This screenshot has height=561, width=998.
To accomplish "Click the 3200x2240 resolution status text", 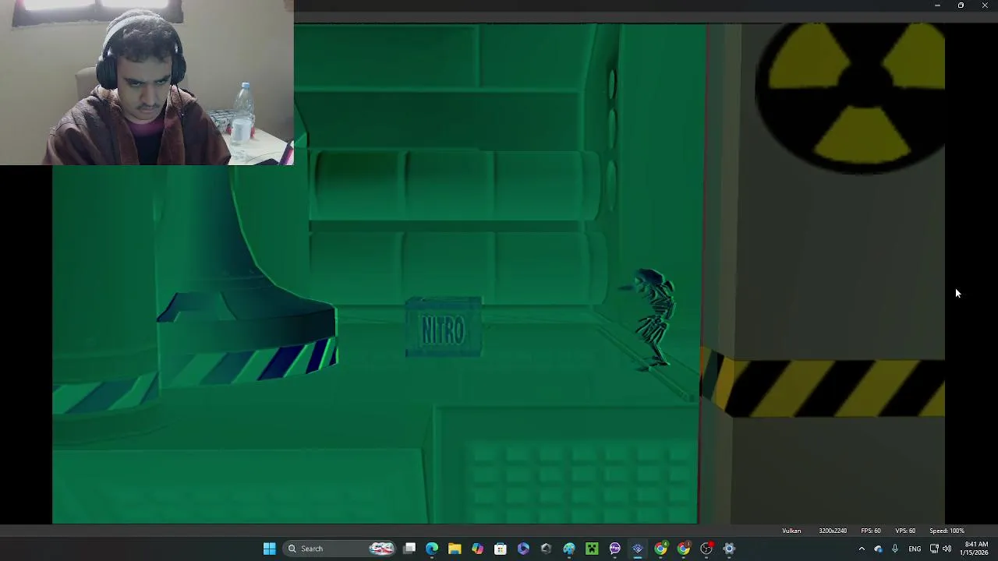I will pos(833,531).
